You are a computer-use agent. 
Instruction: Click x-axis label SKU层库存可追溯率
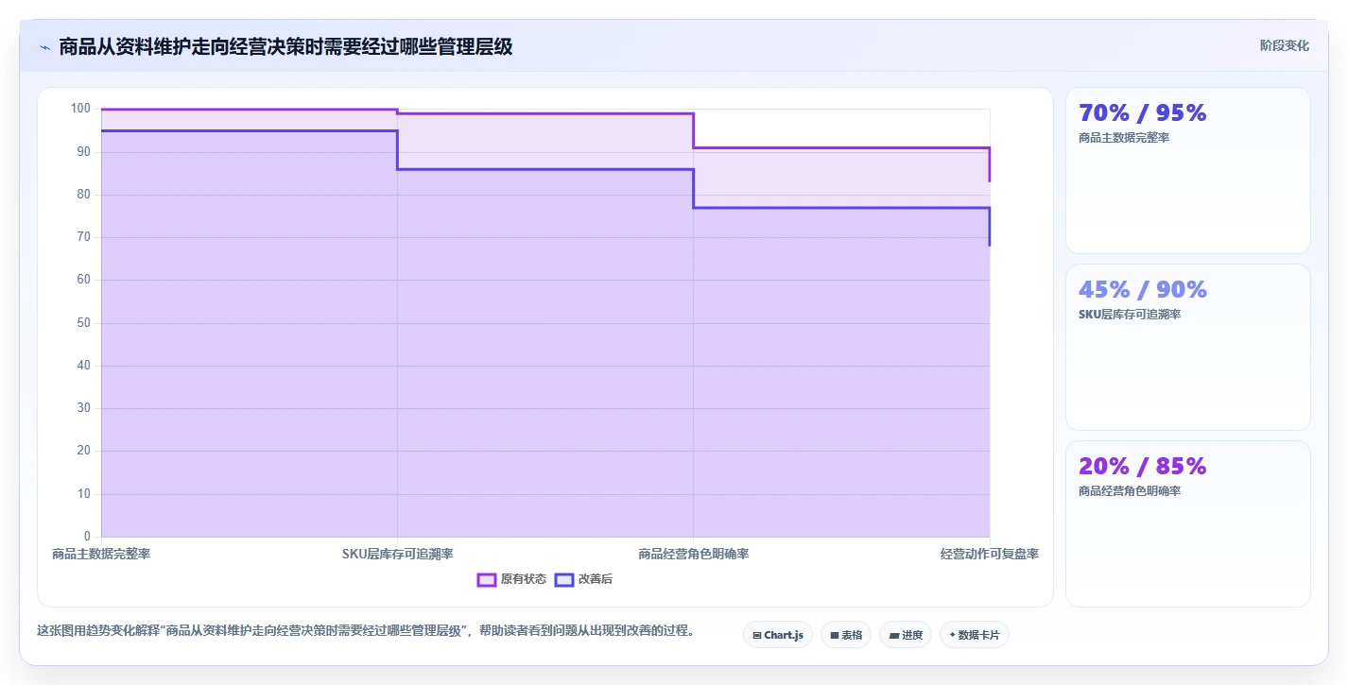(398, 554)
